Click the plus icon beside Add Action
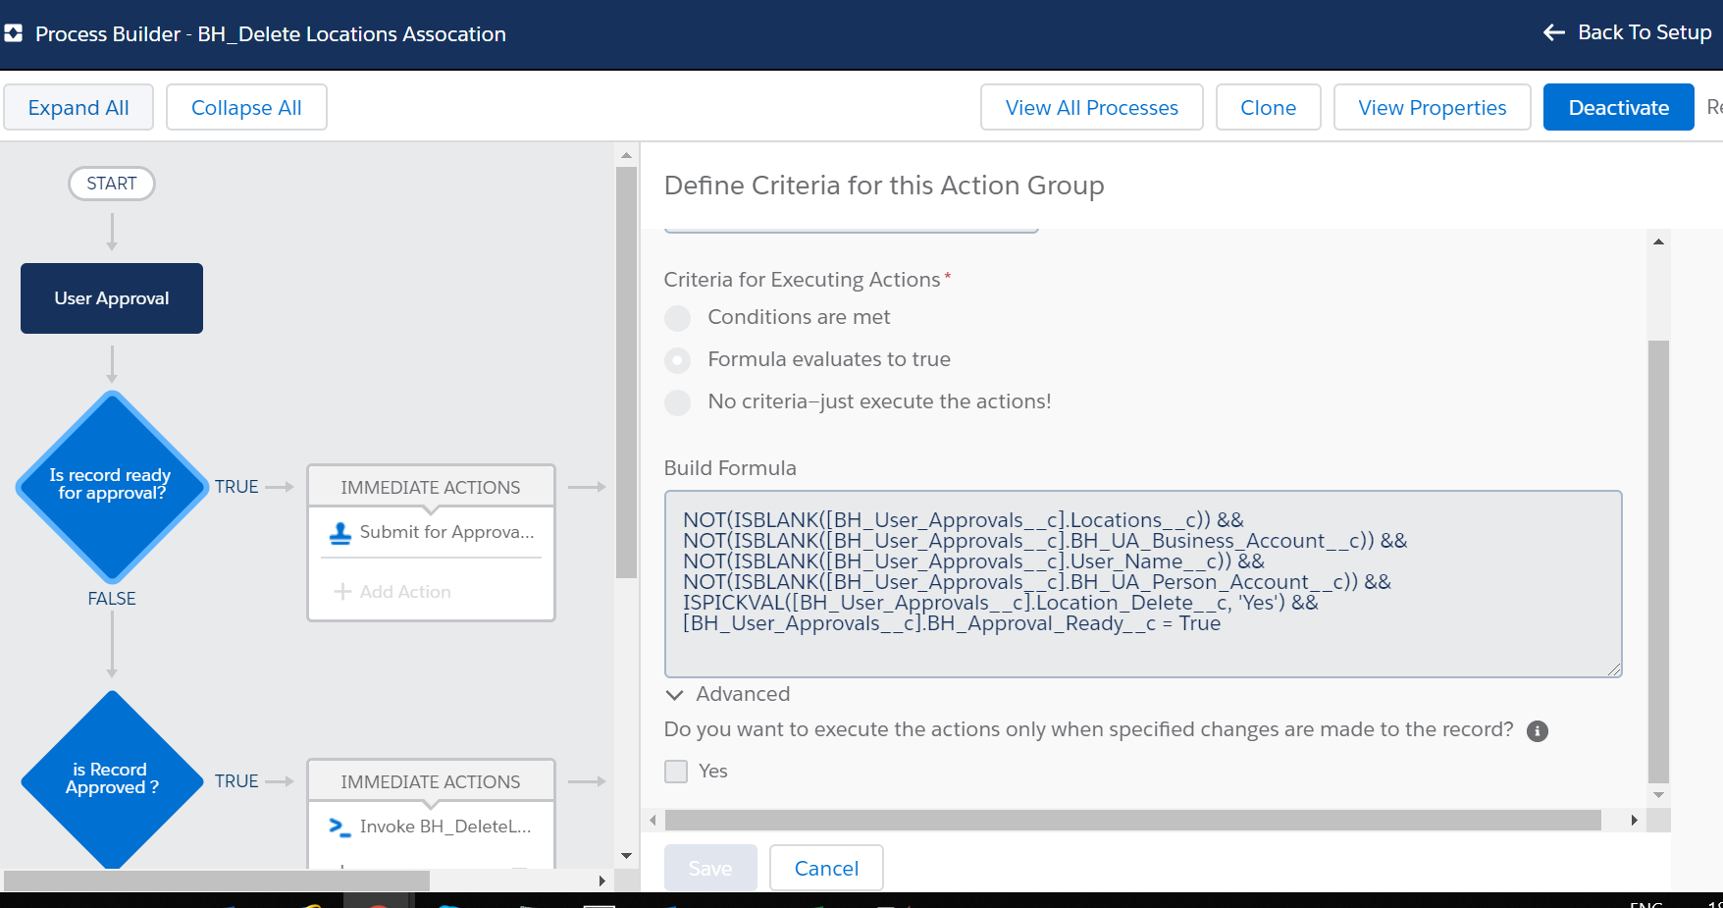 342,592
